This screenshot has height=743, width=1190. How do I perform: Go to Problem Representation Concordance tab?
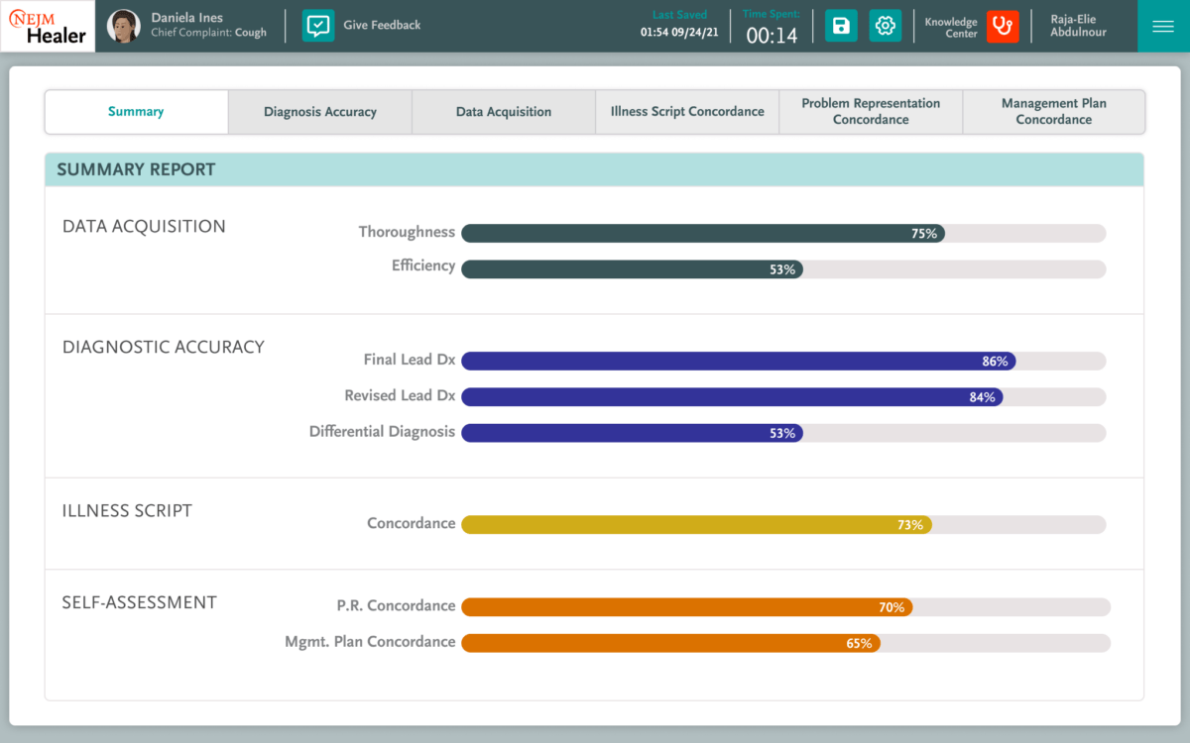[x=871, y=112]
